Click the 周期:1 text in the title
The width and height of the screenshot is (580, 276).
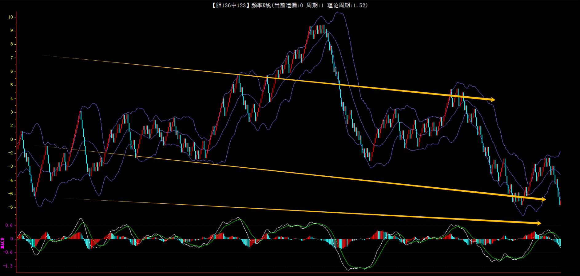(x=315, y=5)
